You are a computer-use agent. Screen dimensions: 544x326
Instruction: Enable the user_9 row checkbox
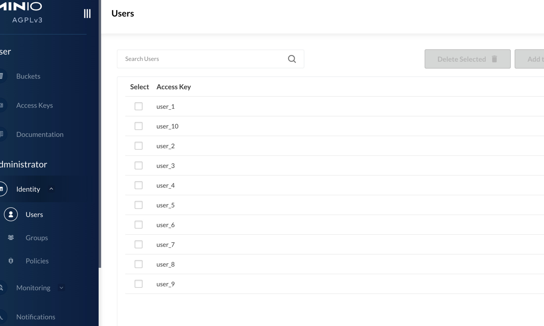click(x=138, y=284)
